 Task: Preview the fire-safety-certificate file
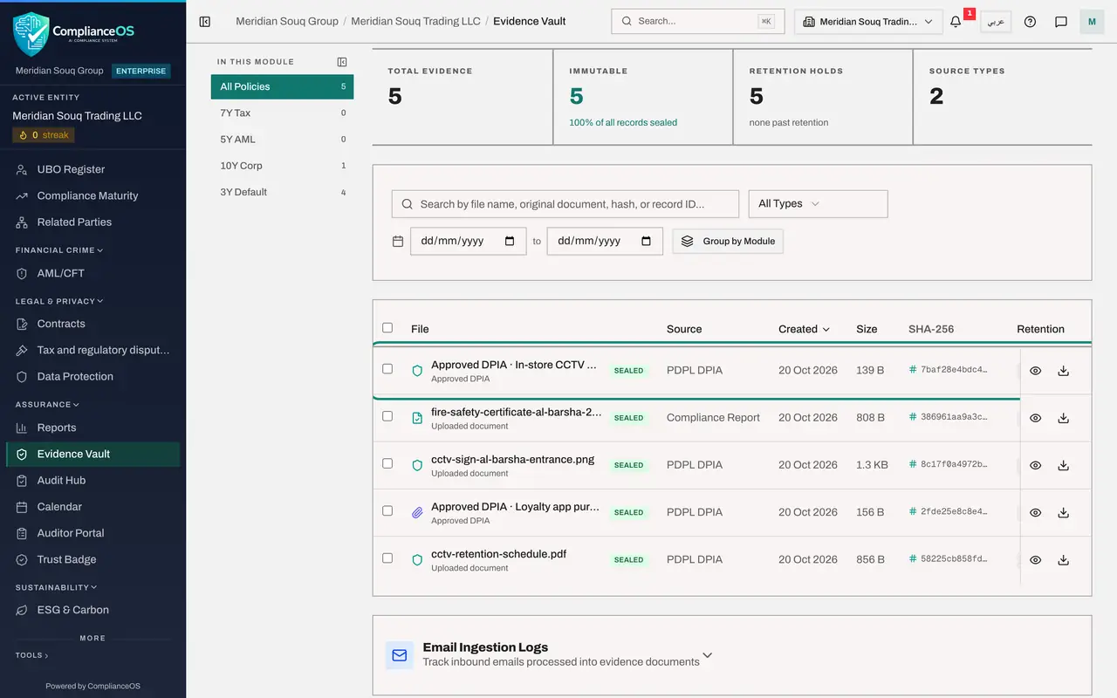point(1035,418)
